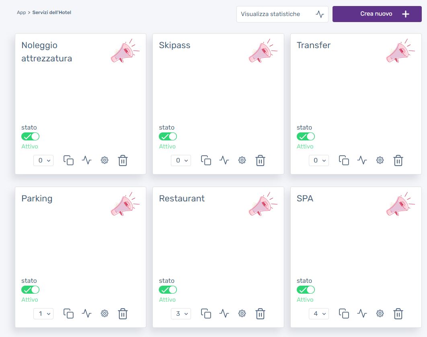Screen dimensions: 427x337
Task: Delete the Skipass service
Action: (260, 160)
